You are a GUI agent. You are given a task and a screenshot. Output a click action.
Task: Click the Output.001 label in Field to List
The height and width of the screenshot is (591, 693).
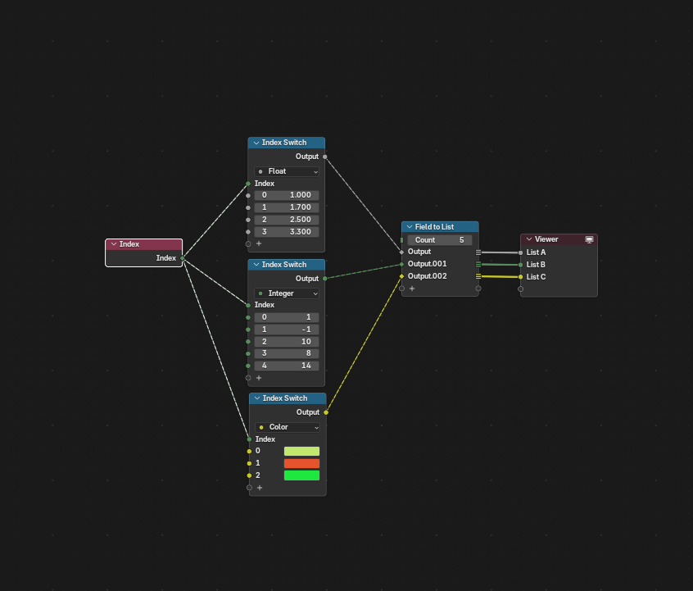point(427,264)
